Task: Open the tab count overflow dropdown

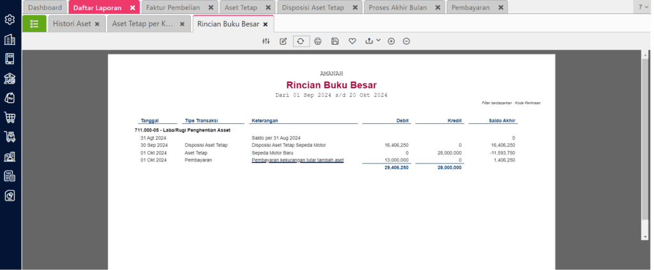Action: [x=643, y=8]
